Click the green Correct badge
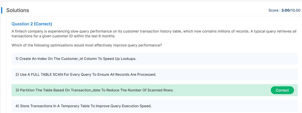 click(x=282, y=90)
